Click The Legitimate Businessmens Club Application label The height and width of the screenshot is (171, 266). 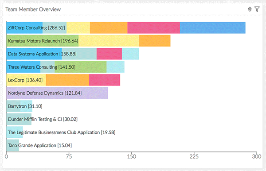pos(62,132)
